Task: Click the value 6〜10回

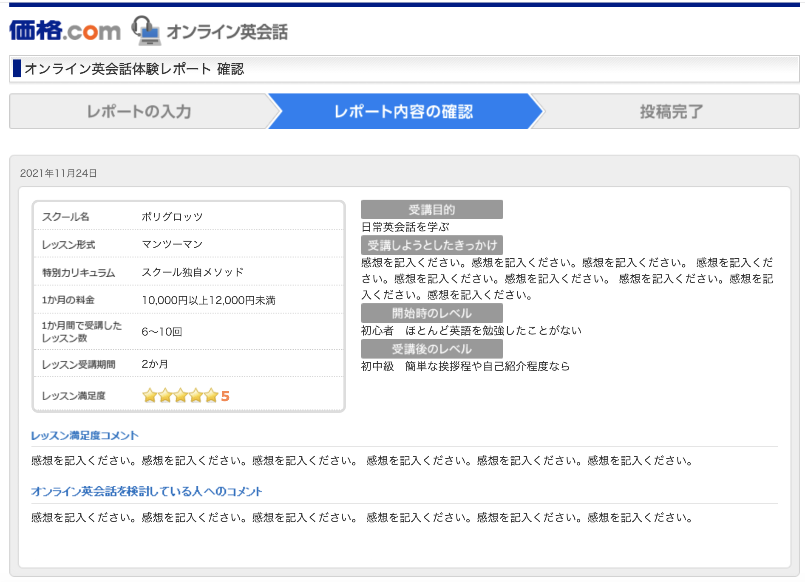Action: [x=162, y=332]
